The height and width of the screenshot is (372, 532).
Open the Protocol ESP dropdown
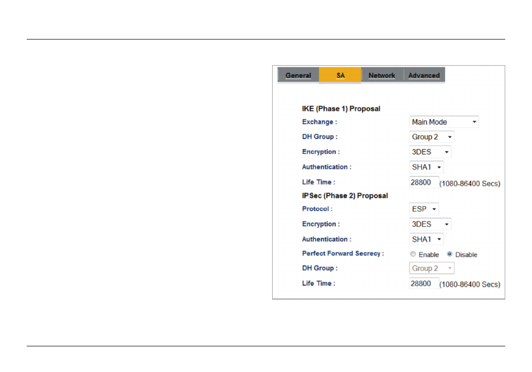pos(424,209)
